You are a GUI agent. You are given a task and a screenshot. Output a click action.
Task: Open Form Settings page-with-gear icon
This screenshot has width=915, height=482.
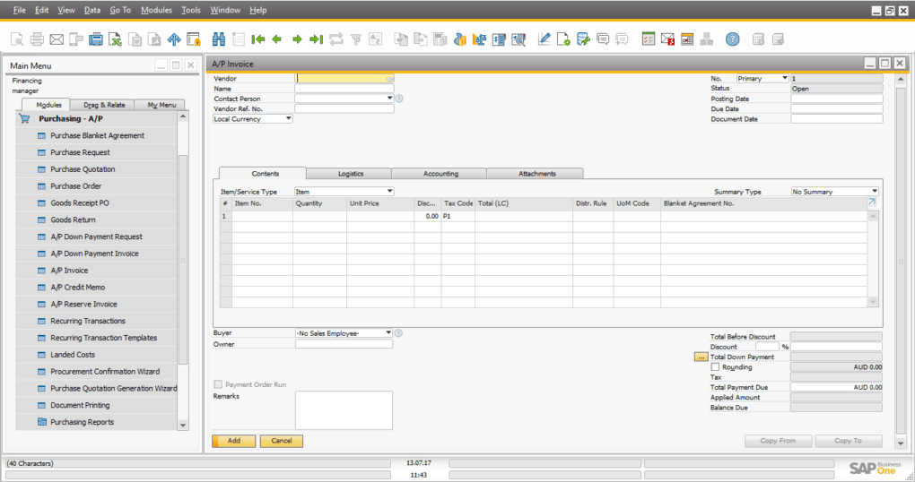(563, 39)
